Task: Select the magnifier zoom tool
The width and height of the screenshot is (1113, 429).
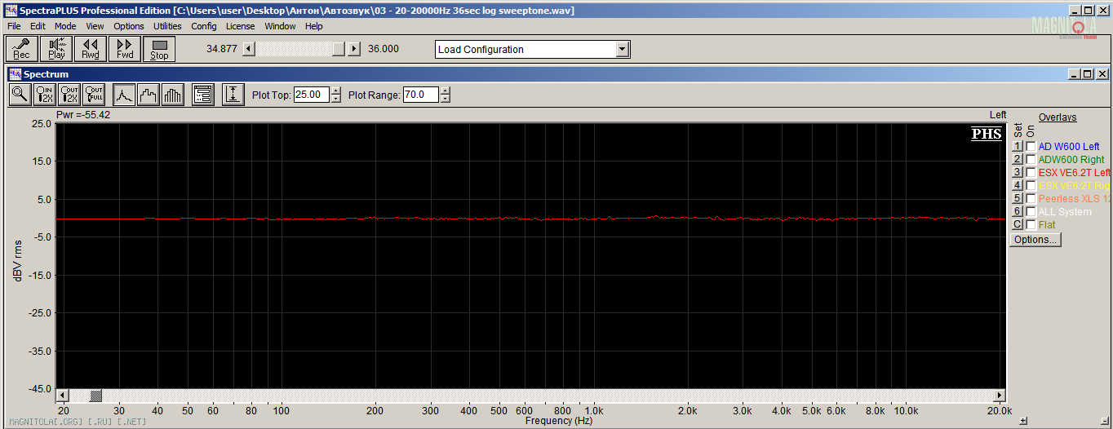Action: click(20, 95)
